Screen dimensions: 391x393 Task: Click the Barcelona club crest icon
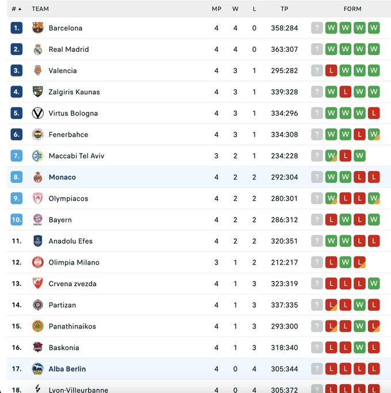coord(37,28)
